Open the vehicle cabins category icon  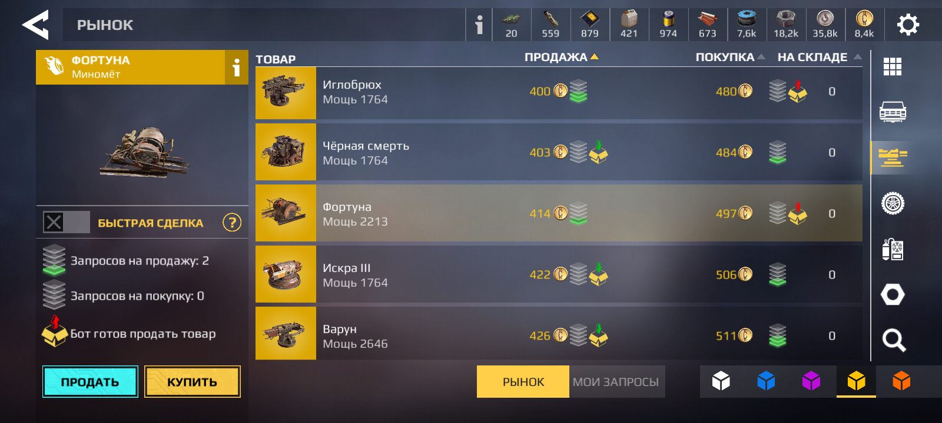pyautogui.click(x=893, y=112)
